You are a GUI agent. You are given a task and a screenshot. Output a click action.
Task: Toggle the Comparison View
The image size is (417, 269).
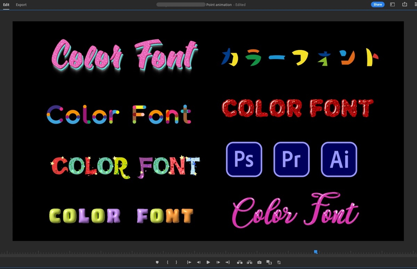point(269,262)
